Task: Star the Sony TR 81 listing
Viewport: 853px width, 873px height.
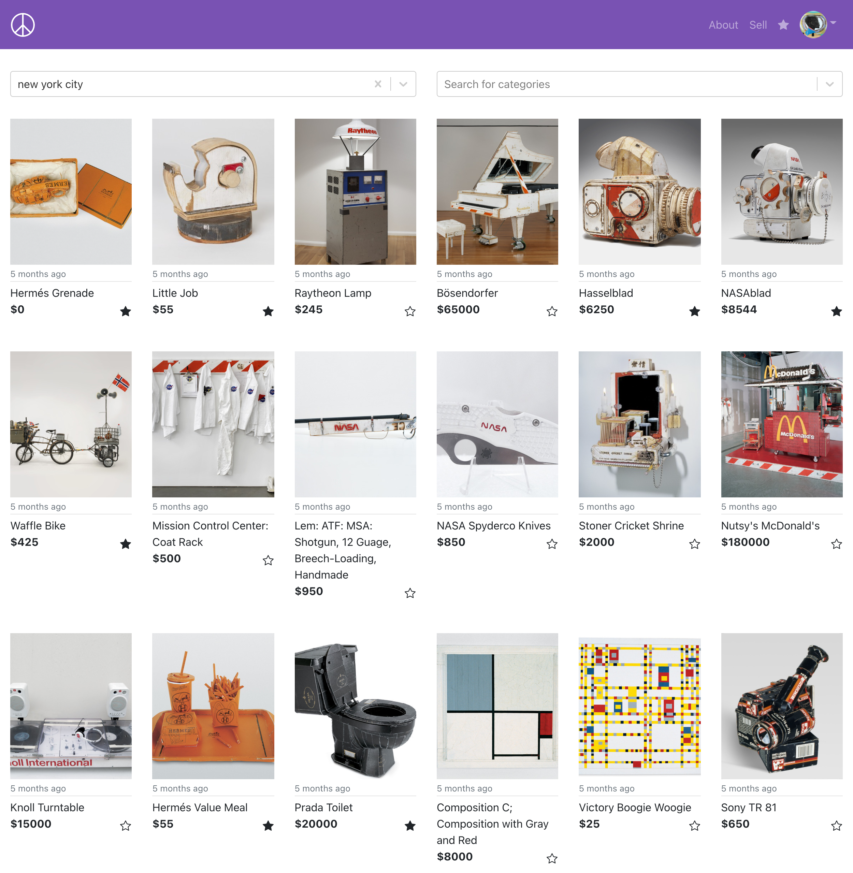Action: [836, 825]
